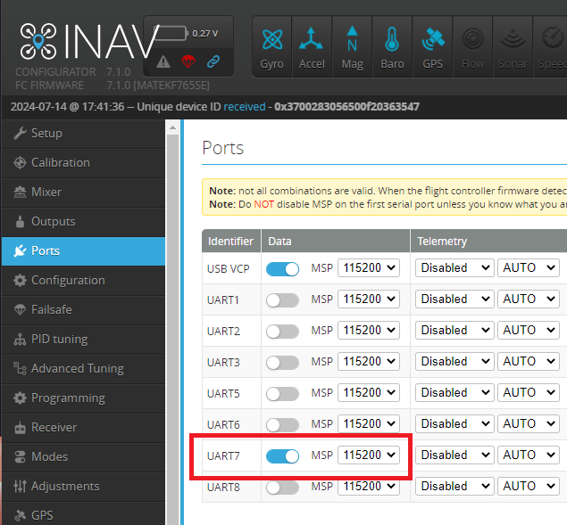Open USB VCP telemetry Disabled dropdown

coord(454,268)
